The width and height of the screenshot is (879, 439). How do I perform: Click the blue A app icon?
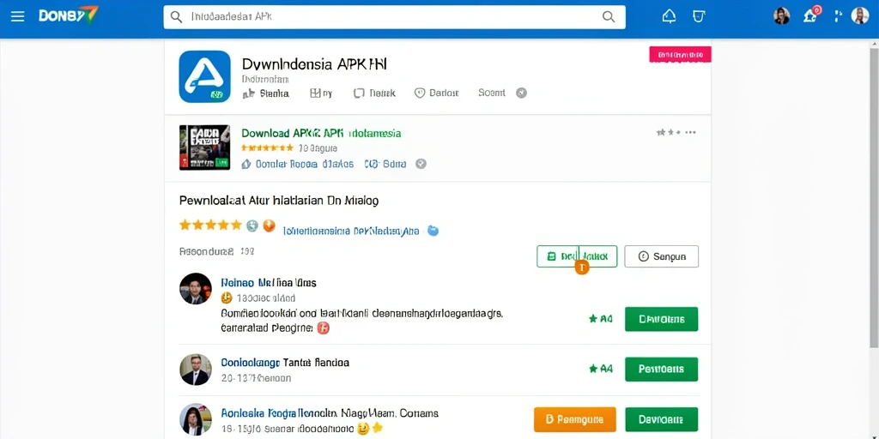coord(204,76)
